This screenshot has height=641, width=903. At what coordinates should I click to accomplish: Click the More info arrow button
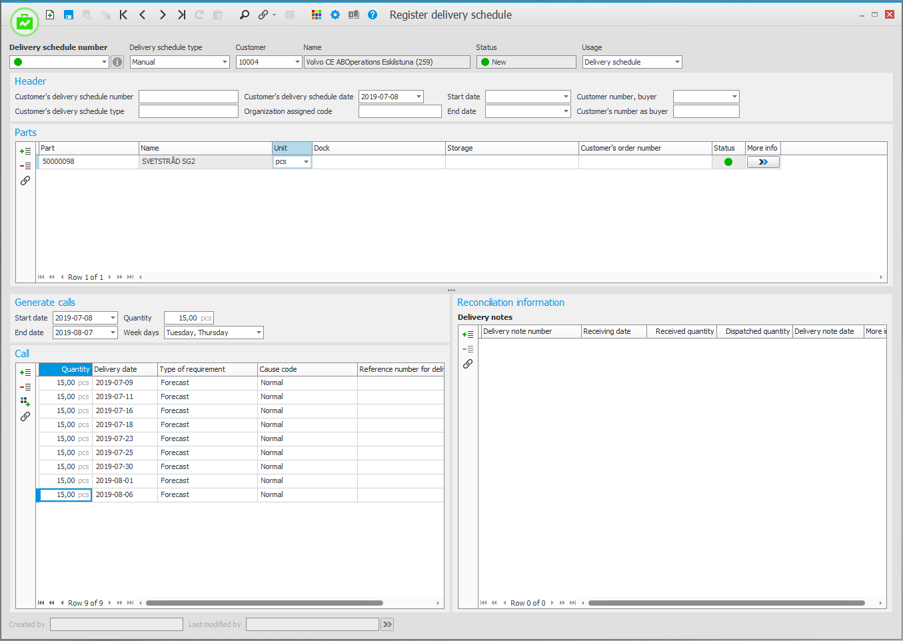(763, 162)
